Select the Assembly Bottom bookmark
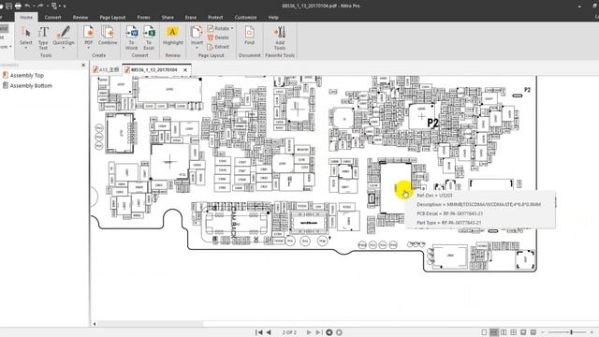 (27, 85)
